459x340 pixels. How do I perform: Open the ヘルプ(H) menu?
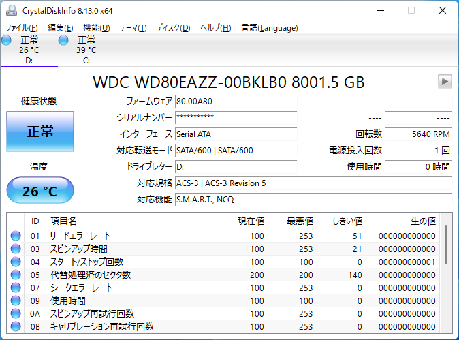point(216,28)
